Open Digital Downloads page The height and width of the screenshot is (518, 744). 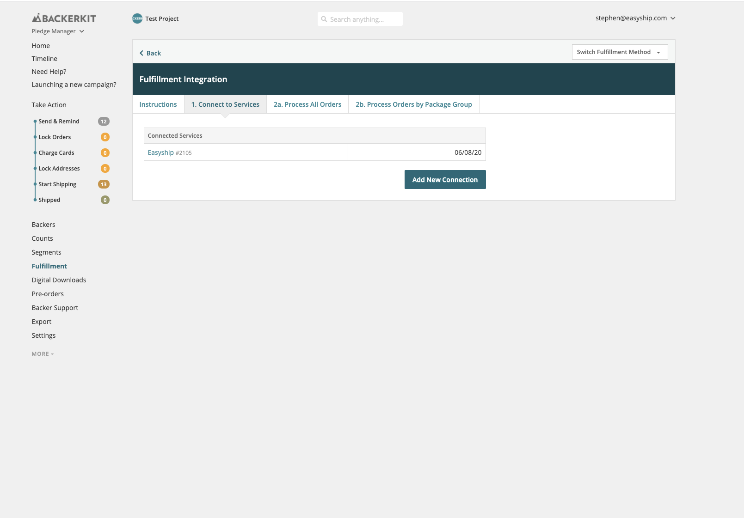click(59, 280)
